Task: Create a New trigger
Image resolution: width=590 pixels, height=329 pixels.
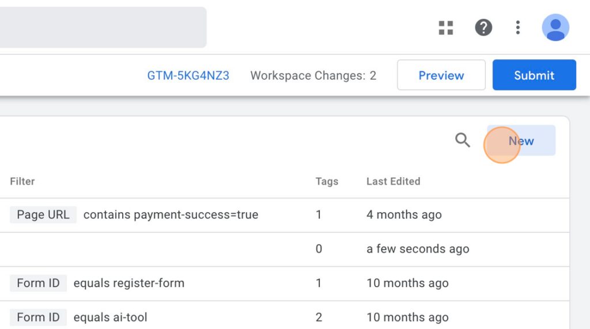Action: (521, 140)
